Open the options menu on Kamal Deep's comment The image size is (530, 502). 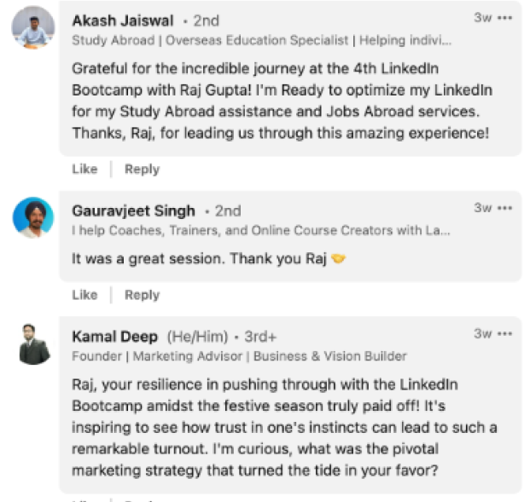[506, 334]
